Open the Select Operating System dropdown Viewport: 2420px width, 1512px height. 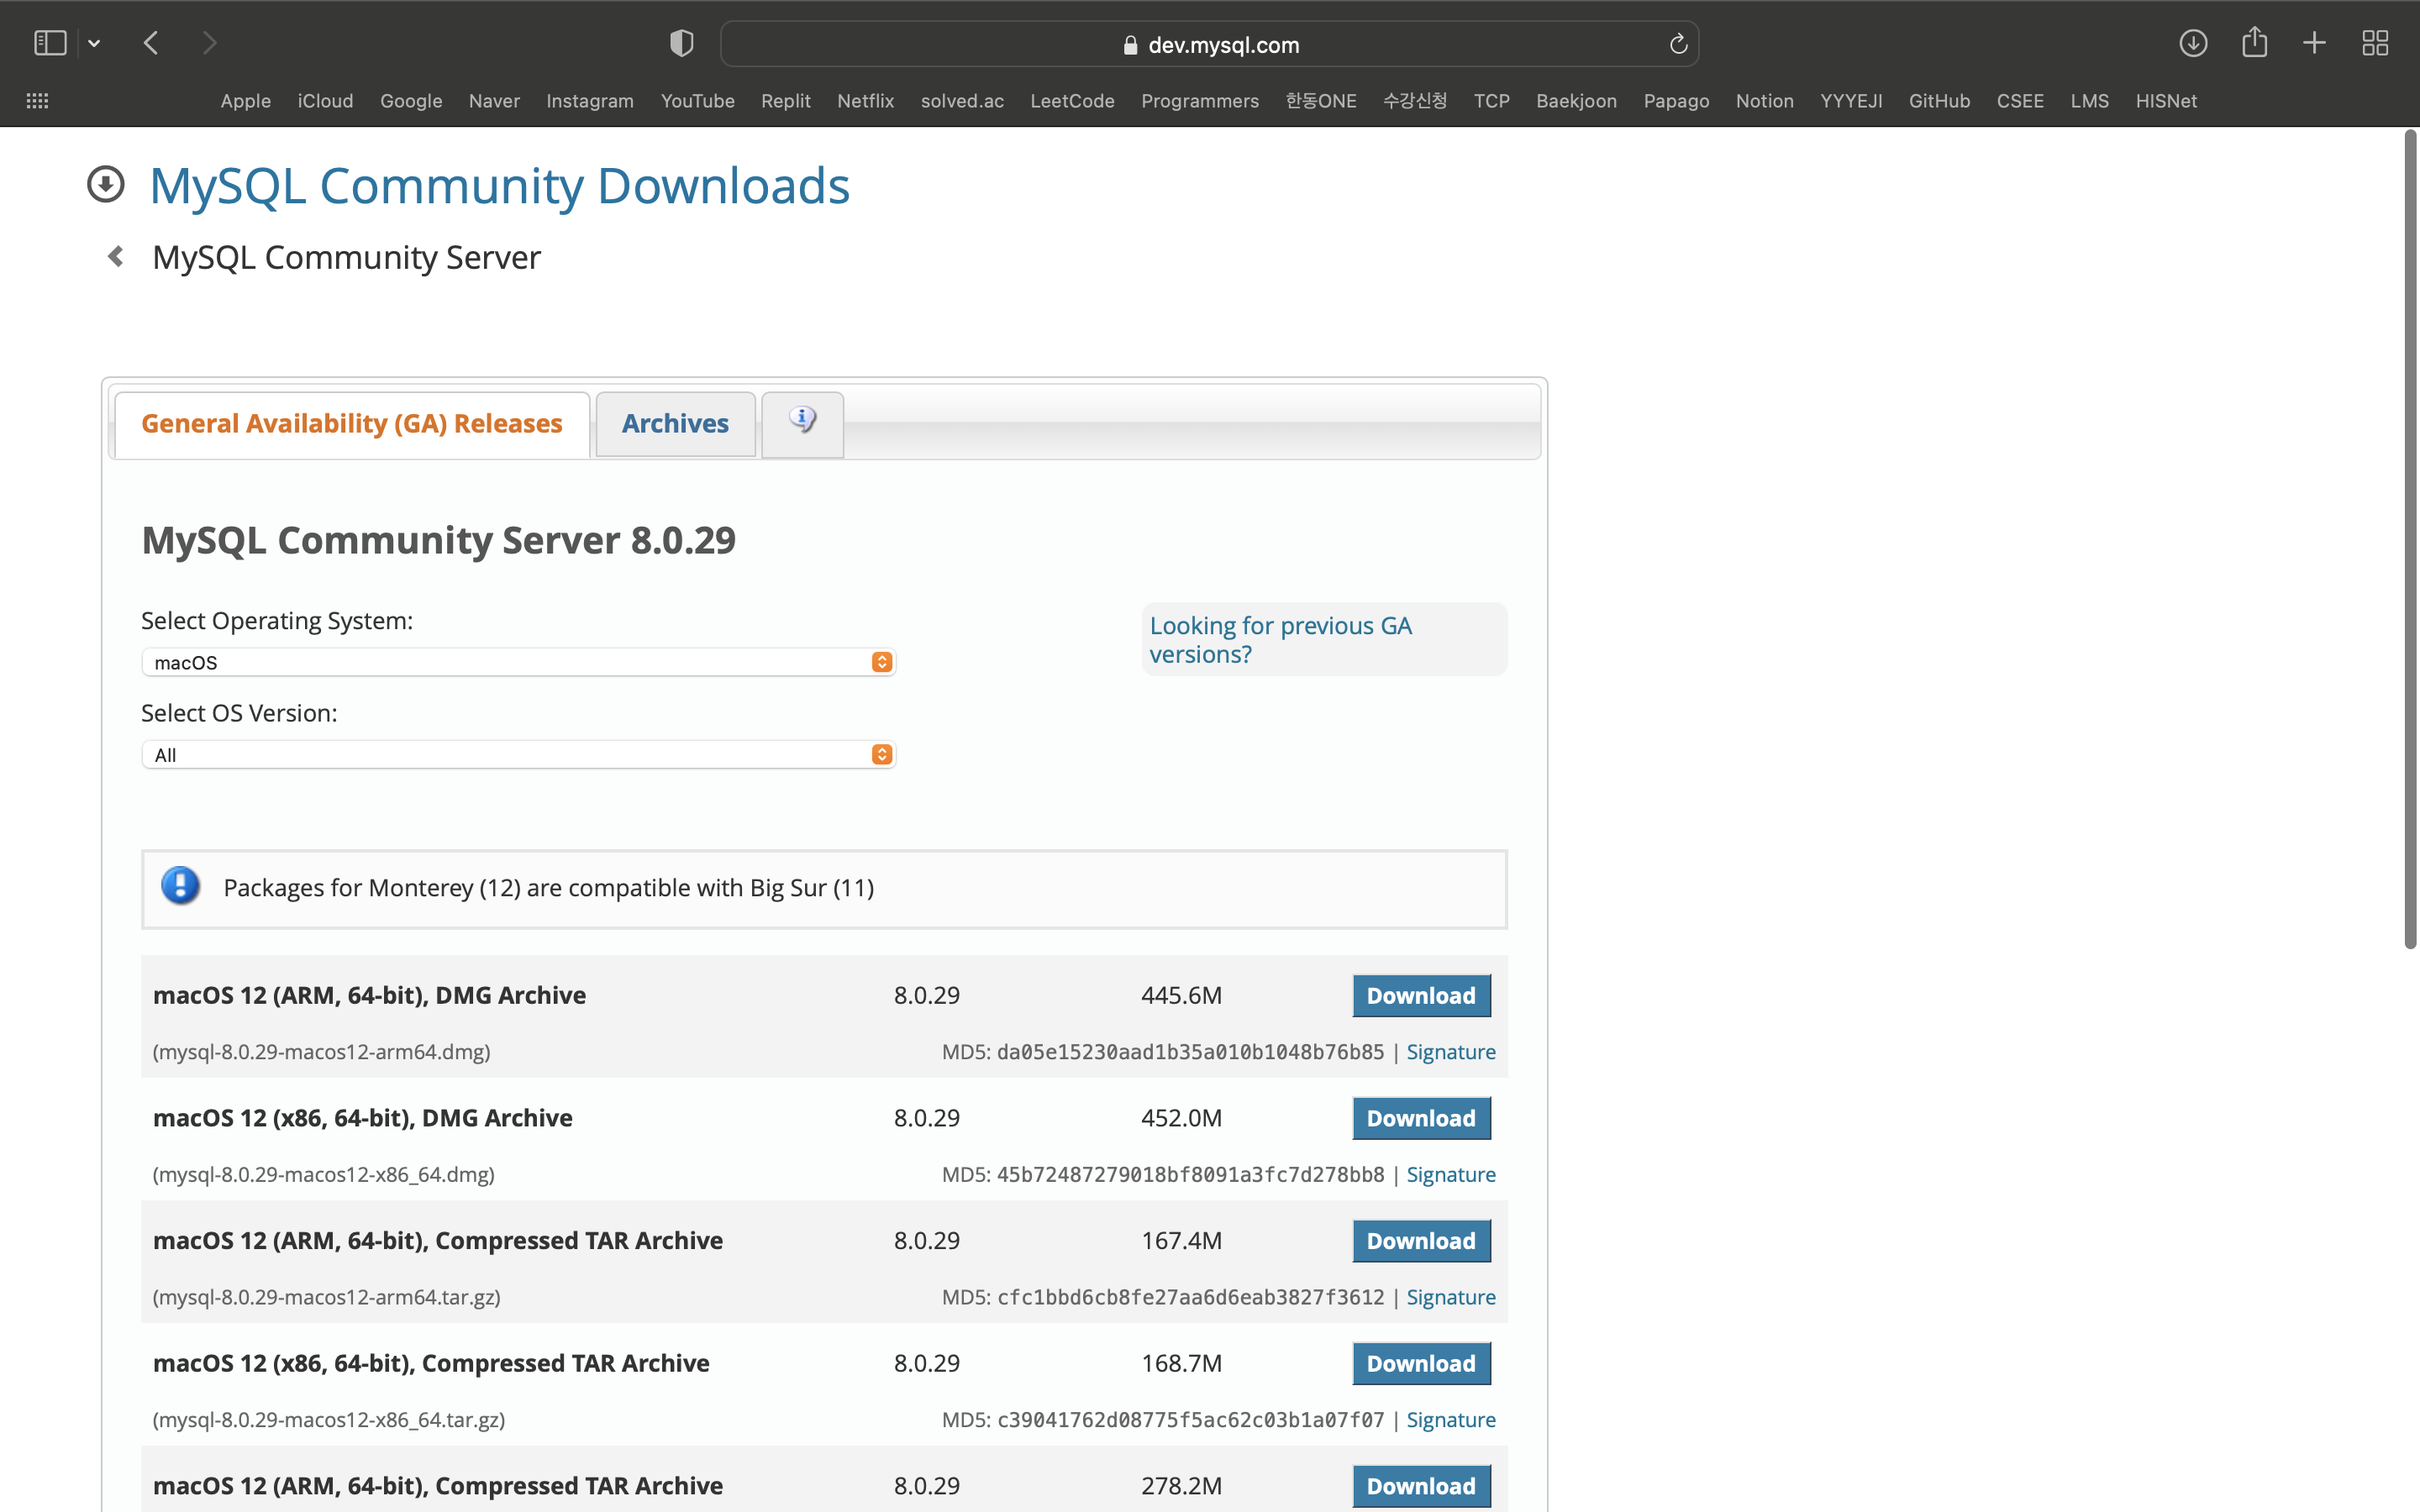click(518, 662)
